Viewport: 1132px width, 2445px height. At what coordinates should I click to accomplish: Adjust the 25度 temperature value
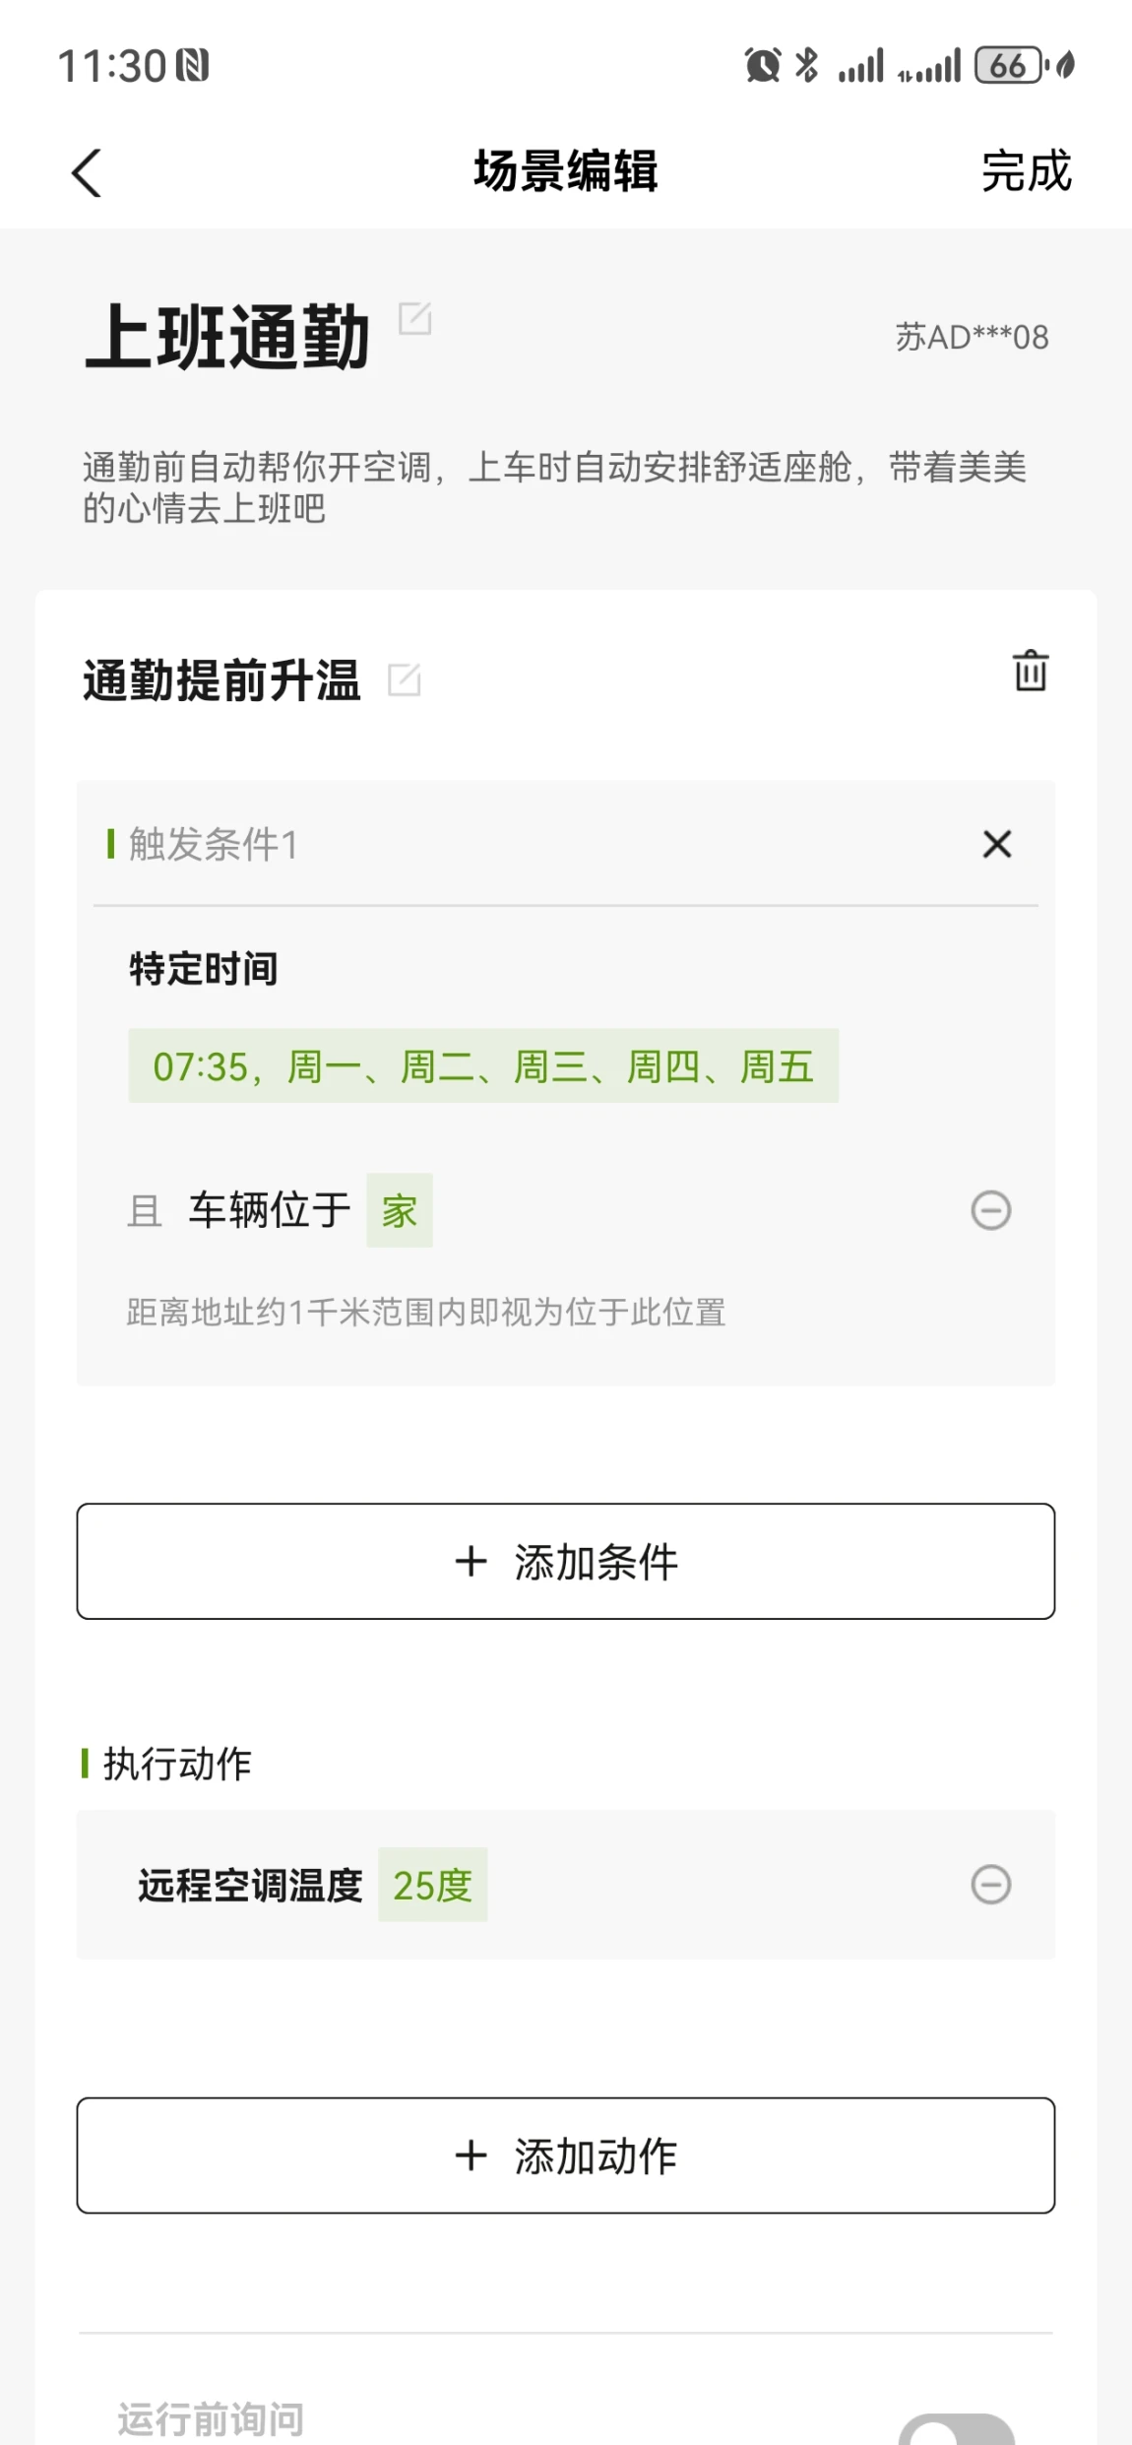pyautogui.click(x=433, y=1885)
